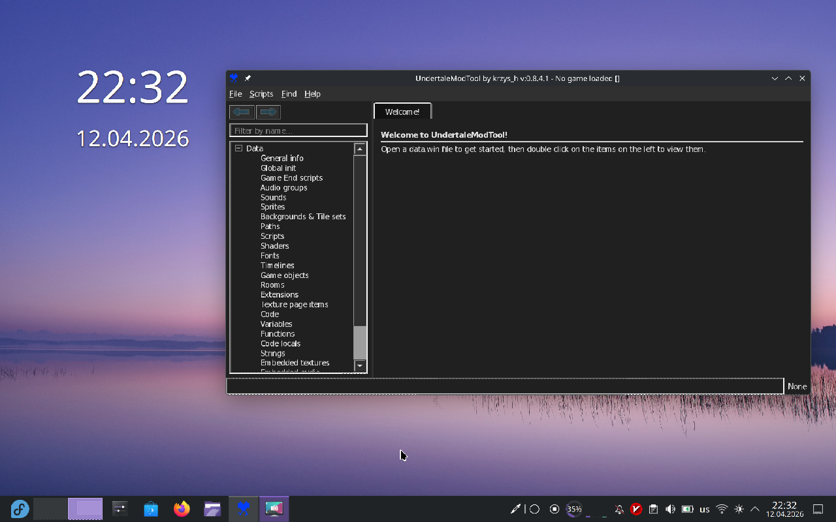Open the system settings icon in taskbar

tap(120, 509)
